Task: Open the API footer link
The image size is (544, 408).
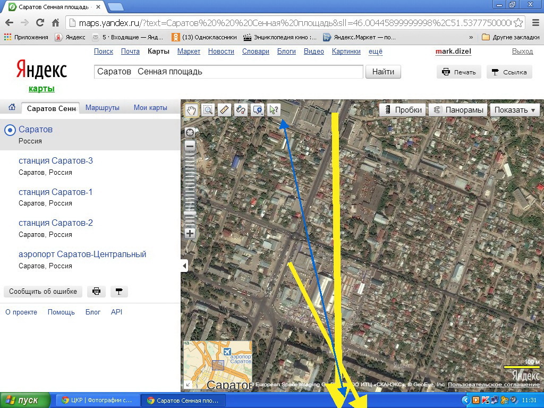Action: pyautogui.click(x=116, y=312)
